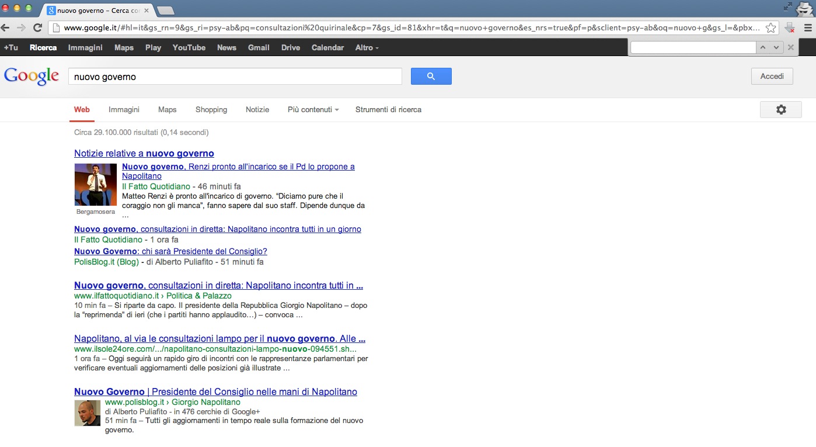Select the Web results tab

point(82,110)
